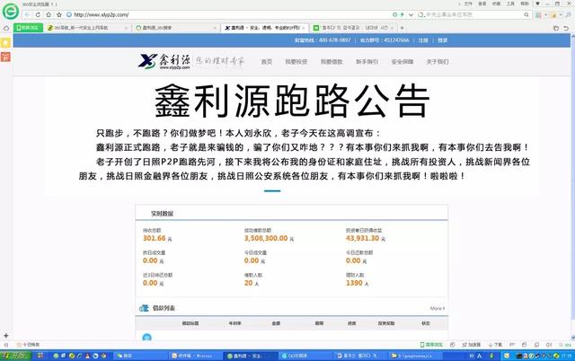
Task: Click 今日特卖 in the status bar
Action: point(29,345)
